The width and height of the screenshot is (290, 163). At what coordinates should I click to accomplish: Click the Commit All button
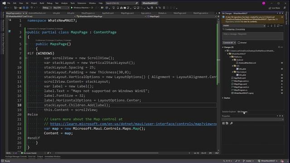(x=228, y=43)
